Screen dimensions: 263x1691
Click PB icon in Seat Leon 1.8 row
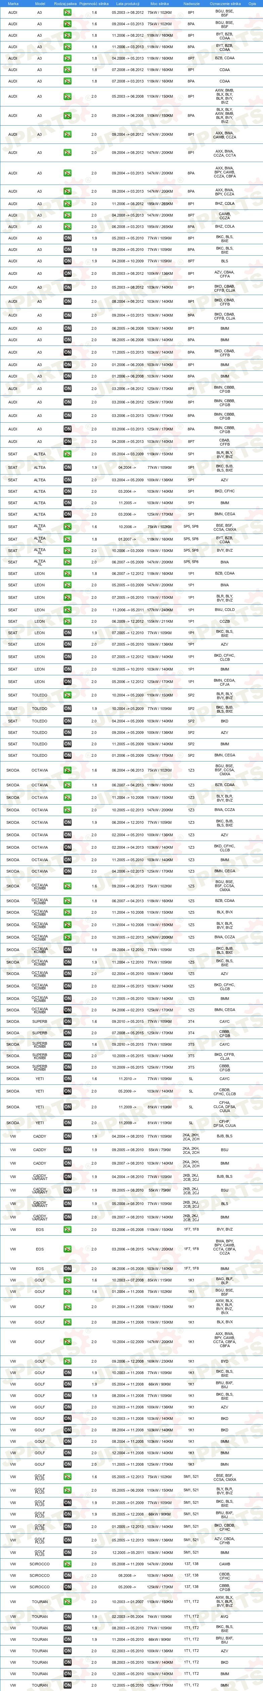click(67, 573)
